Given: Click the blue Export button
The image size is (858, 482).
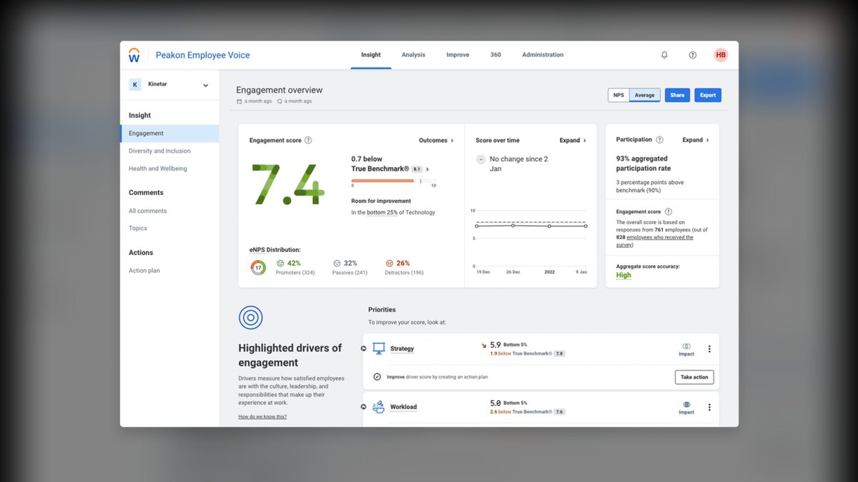Looking at the screenshot, I should click(708, 95).
